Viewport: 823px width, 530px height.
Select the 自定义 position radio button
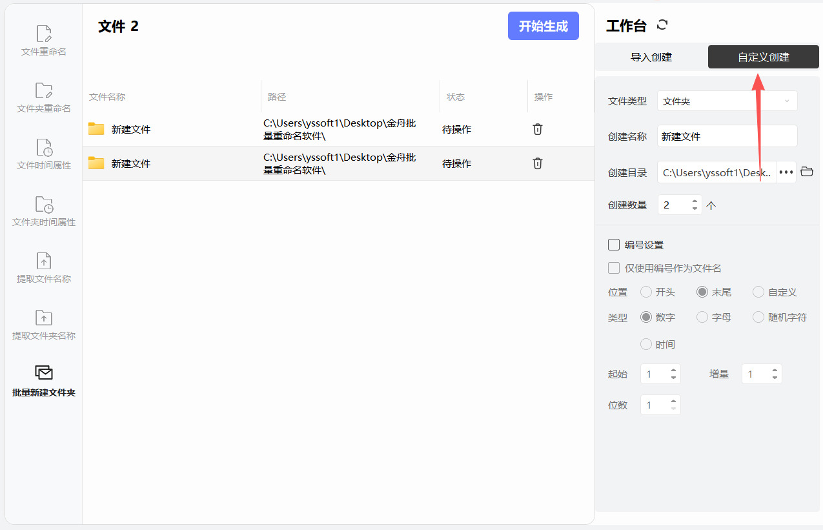[758, 292]
